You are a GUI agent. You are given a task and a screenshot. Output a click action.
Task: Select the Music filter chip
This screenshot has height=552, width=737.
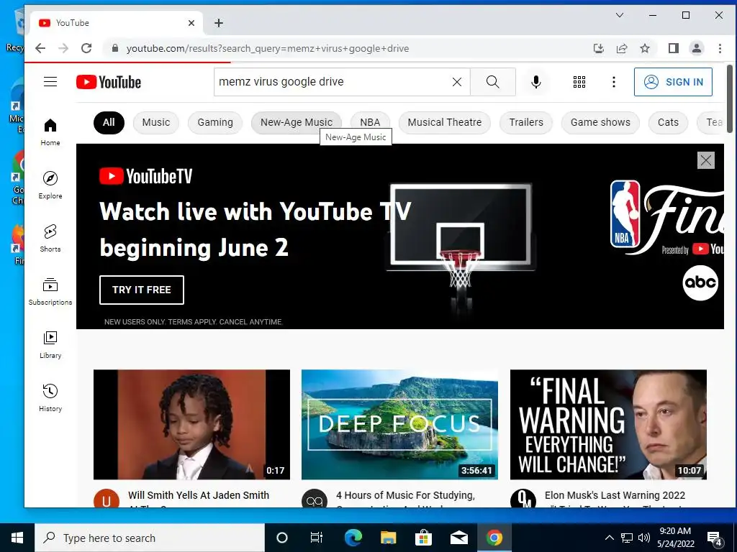[x=156, y=122]
